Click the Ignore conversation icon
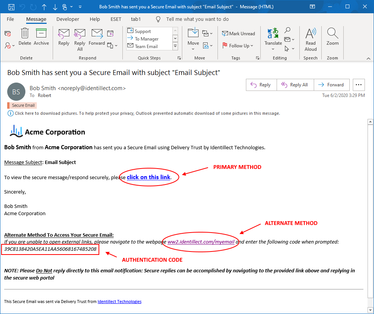 8,34
